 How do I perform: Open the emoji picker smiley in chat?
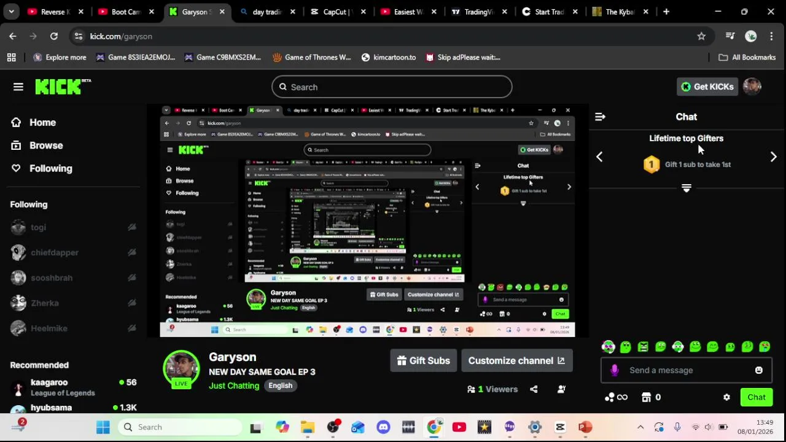pos(759,370)
